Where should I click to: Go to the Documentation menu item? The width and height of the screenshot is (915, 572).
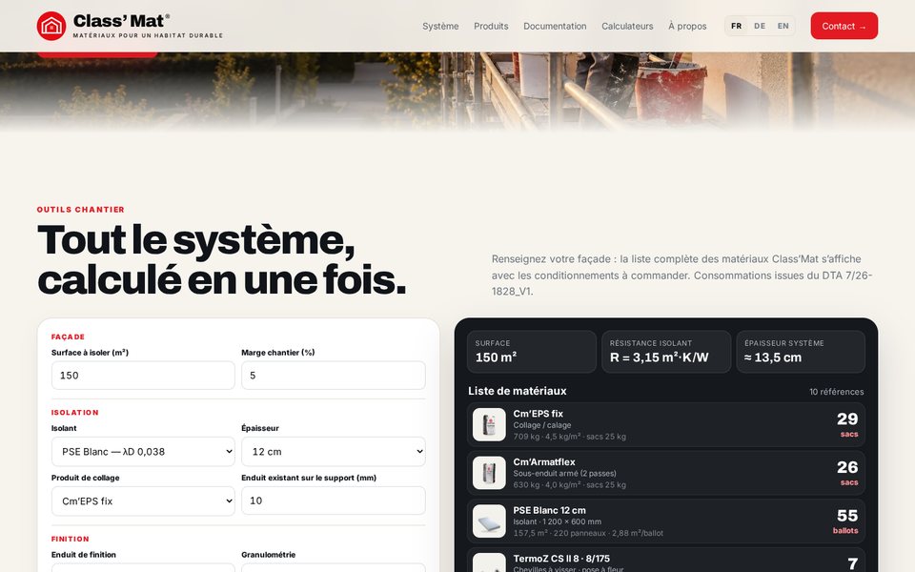pos(555,27)
